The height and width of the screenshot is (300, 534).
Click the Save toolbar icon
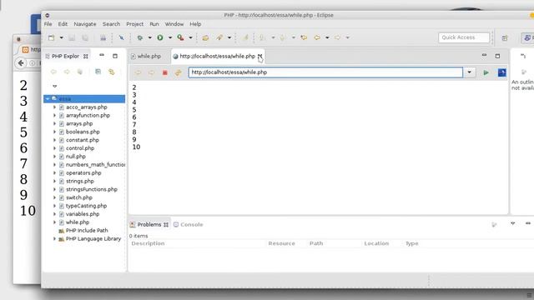[x=72, y=37]
